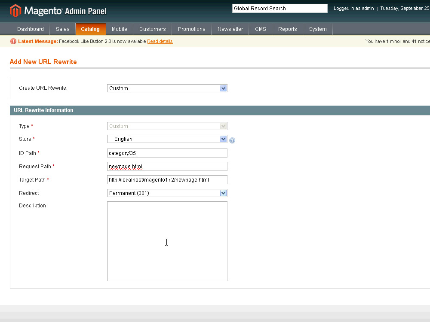Expand the Store dropdown showing English
Image resolution: width=430 pixels, height=322 pixels.
click(167, 139)
